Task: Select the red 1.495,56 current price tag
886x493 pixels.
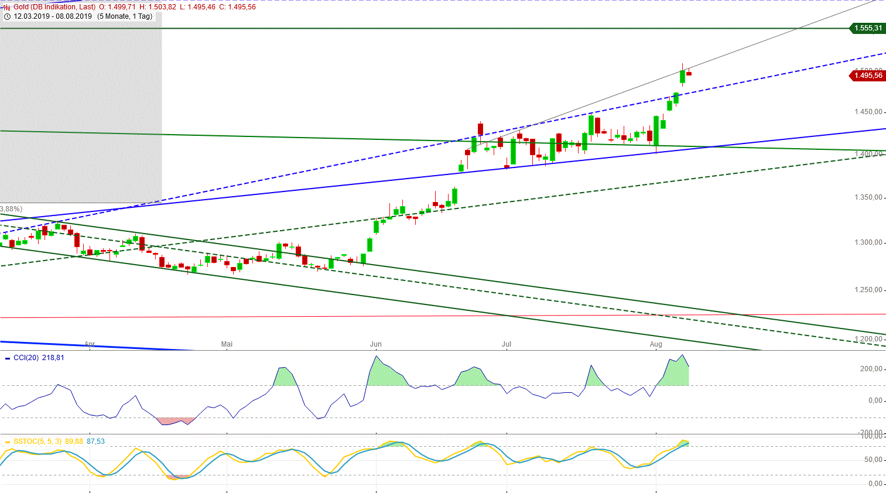Action: point(867,76)
